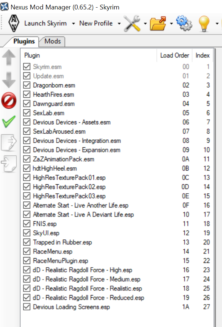Switch to the Mods tab
222x327 pixels.
pos(53,41)
